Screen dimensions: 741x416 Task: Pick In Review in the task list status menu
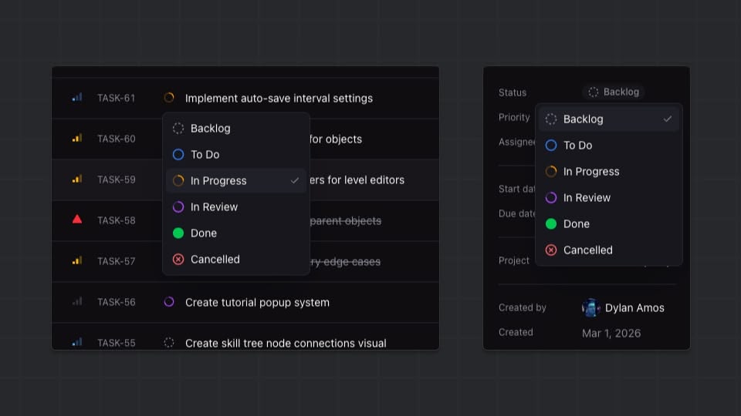pos(236,206)
